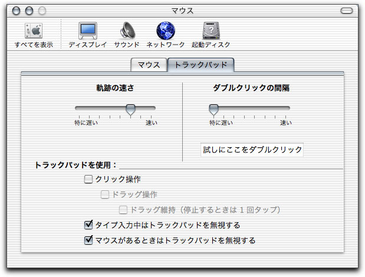
Task: Open the ネットワーク network globe icon
Action: 166,31
